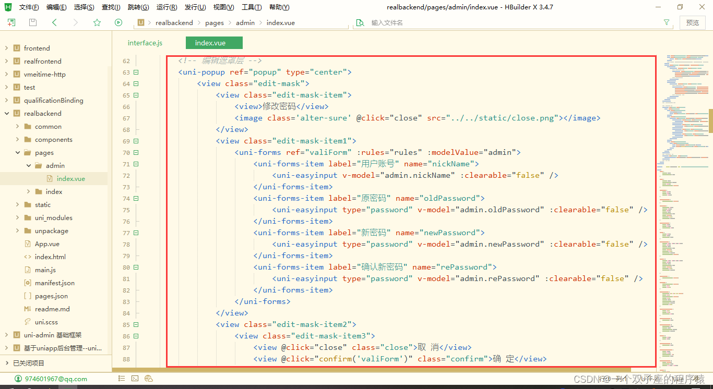Collapse the pages folder chevron
This screenshot has width=713, height=389.
coord(17,152)
